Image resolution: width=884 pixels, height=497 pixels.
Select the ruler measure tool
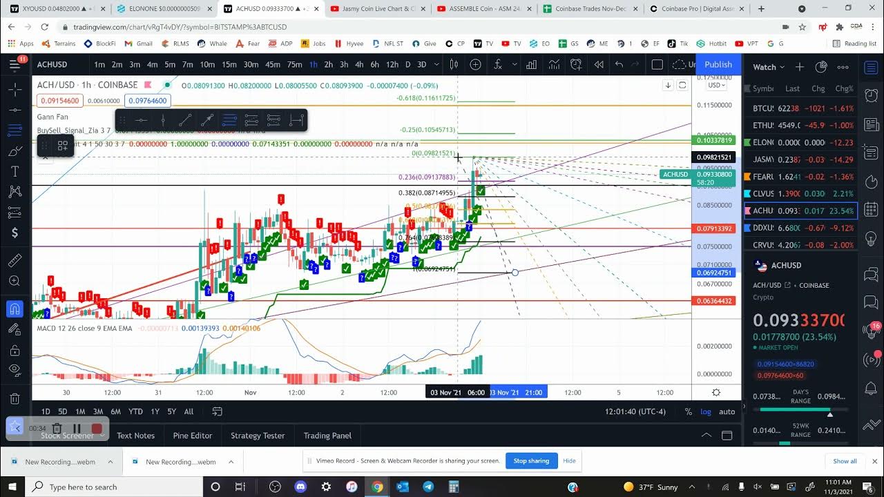click(15, 261)
